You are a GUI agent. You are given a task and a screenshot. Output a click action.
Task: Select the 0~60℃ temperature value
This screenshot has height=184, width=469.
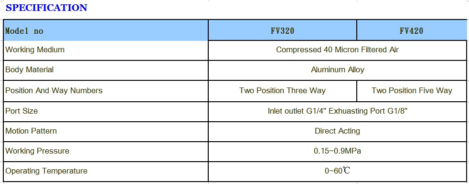(x=337, y=172)
